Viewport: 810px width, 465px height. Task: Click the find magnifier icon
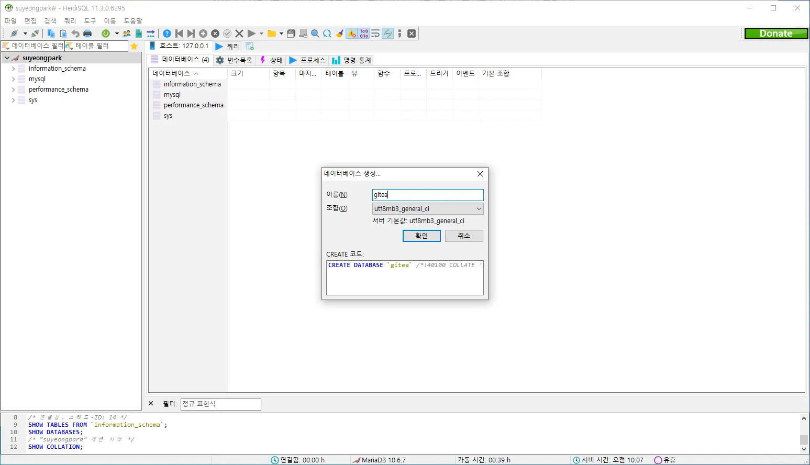click(315, 34)
